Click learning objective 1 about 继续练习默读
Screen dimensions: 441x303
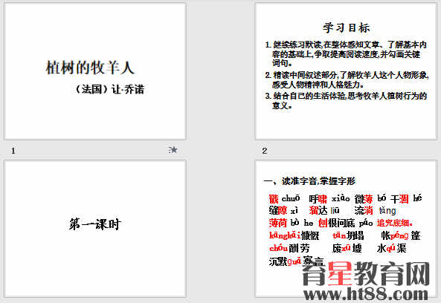point(346,53)
